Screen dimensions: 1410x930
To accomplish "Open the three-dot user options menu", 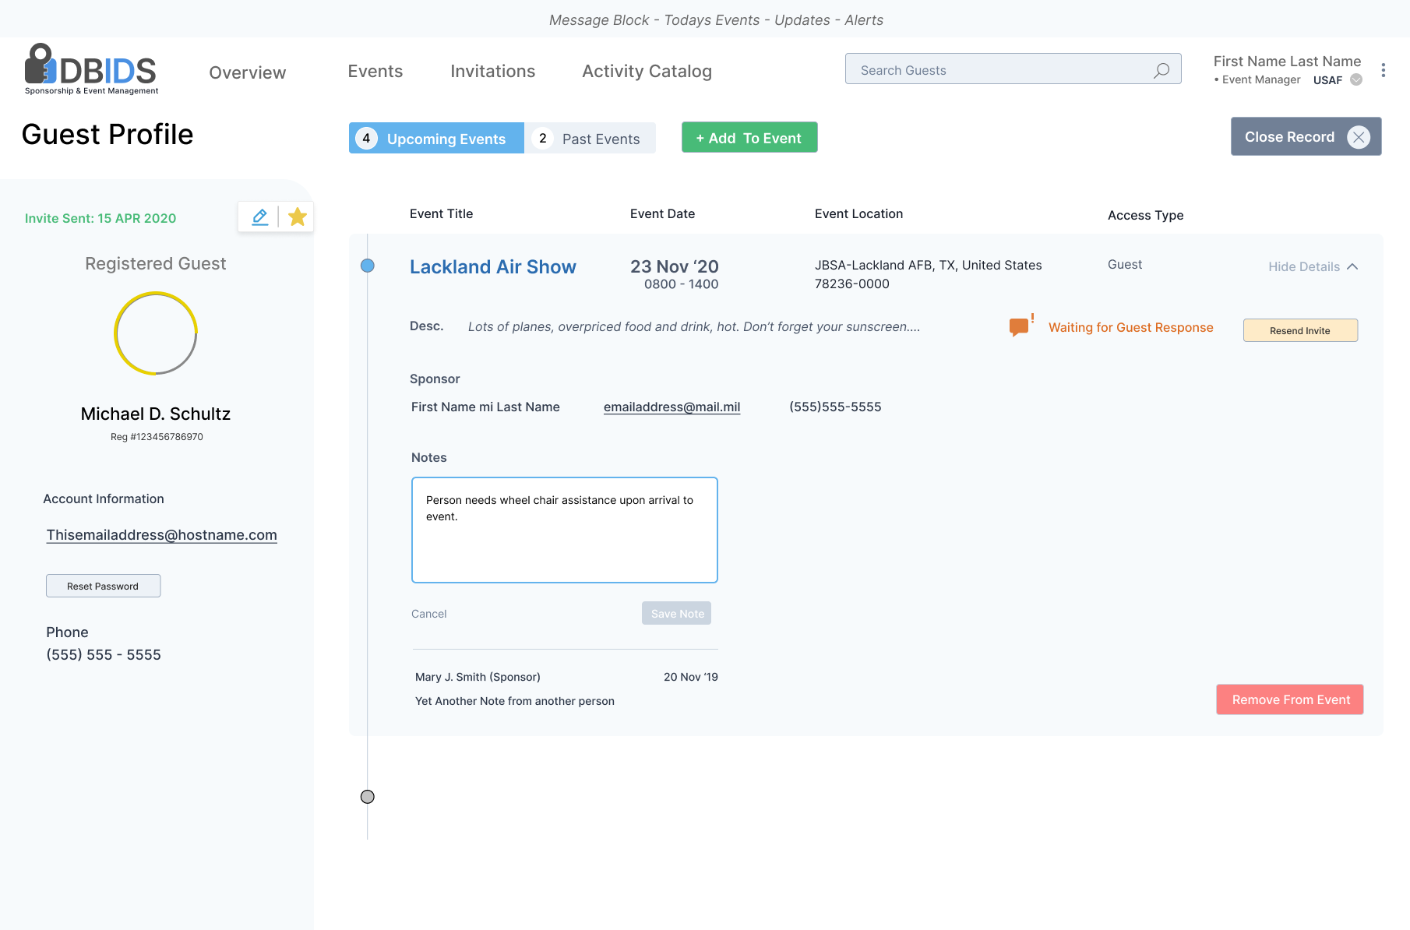I will (1383, 70).
